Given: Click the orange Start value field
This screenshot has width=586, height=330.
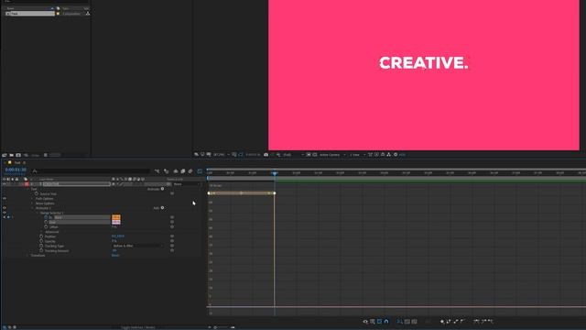Looking at the screenshot, I should [x=116, y=217].
